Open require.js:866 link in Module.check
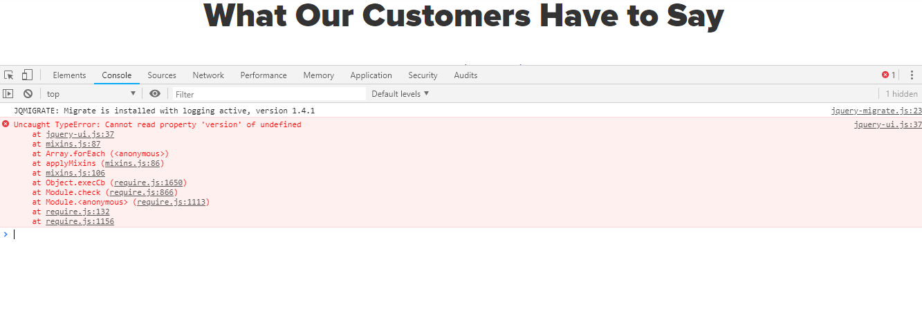Viewport: 922px width, 318px height. tap(142, 192)
